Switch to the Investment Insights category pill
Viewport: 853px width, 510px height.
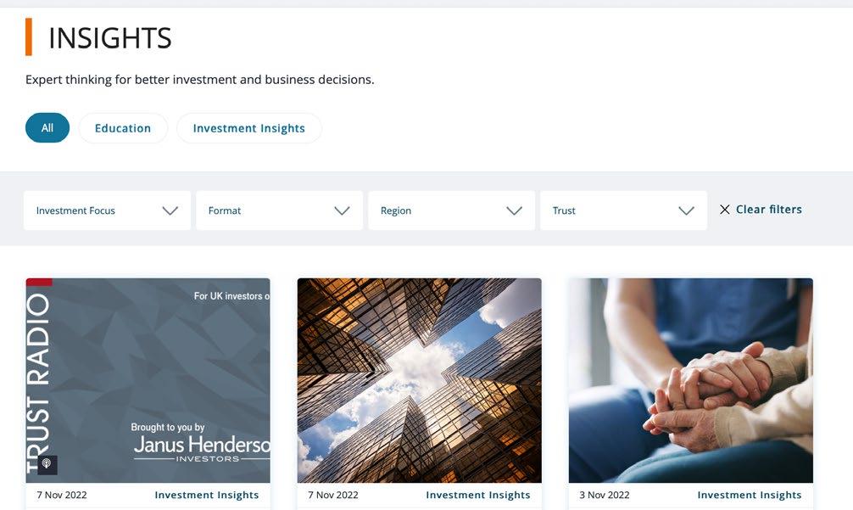(249, 128)
